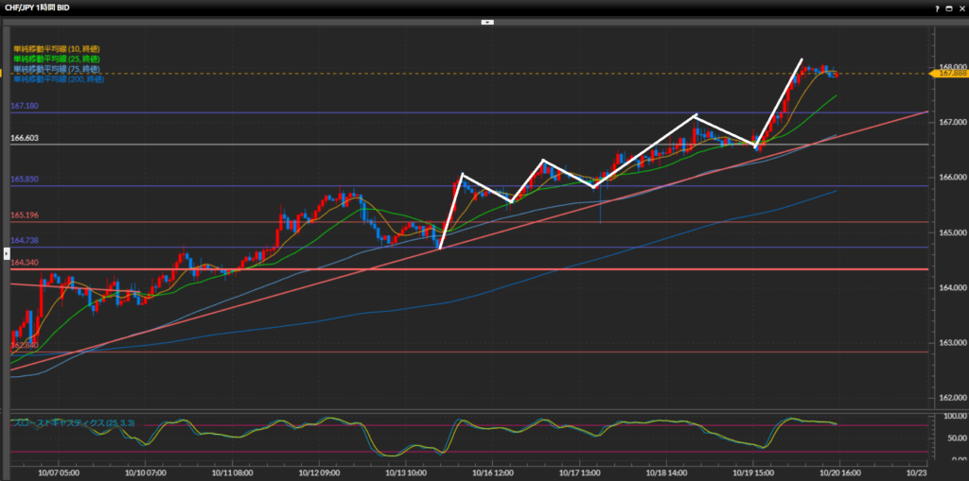The image size is (969, 481).
Task: Select the 165.196 red horizontal line label
Action: pyautogui.click(x=25, y=215)
